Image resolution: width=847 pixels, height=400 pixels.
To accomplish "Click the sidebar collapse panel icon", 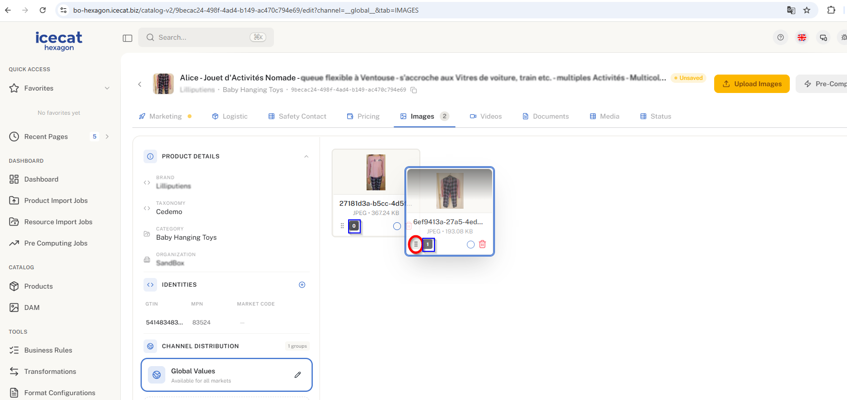I will click(x=128, y=38).
